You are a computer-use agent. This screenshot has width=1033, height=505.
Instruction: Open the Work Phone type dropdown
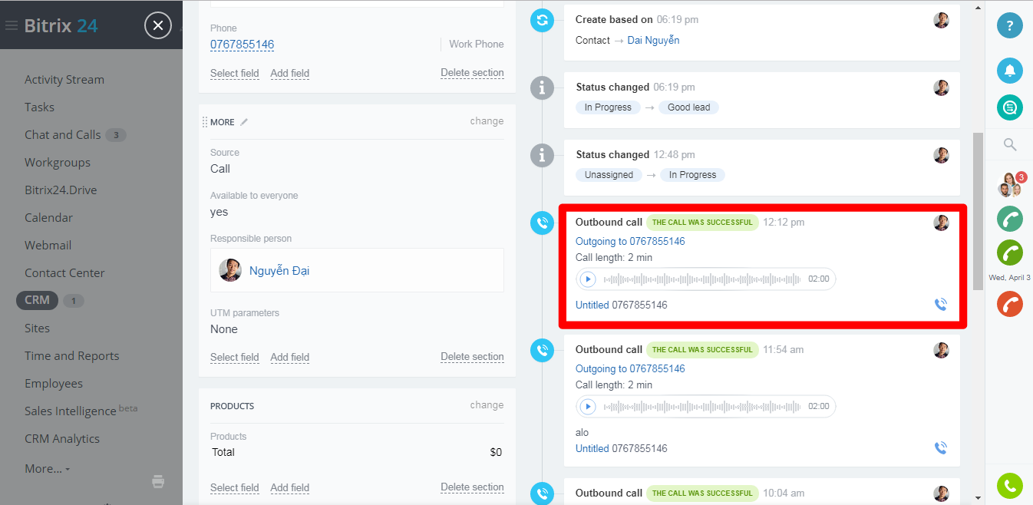pos(476,45)
